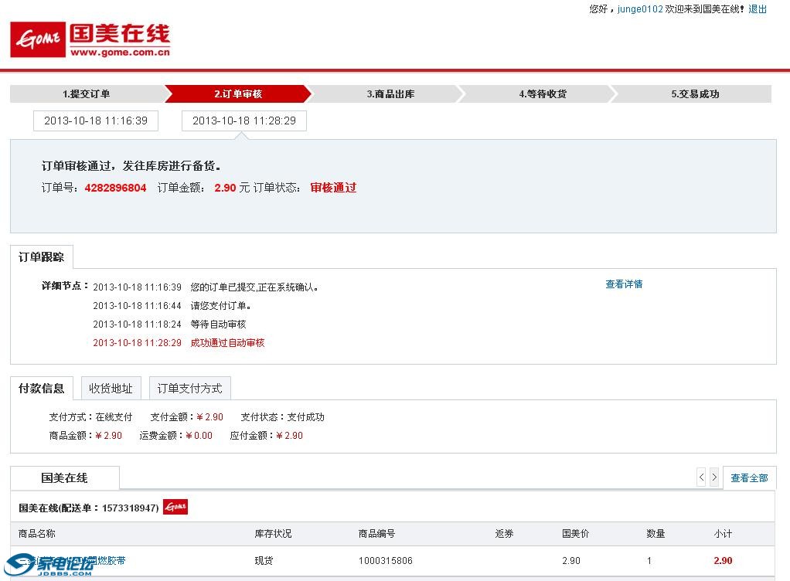
Task: Go to next page arrow near 查看全部
Action: pos(714,477)
